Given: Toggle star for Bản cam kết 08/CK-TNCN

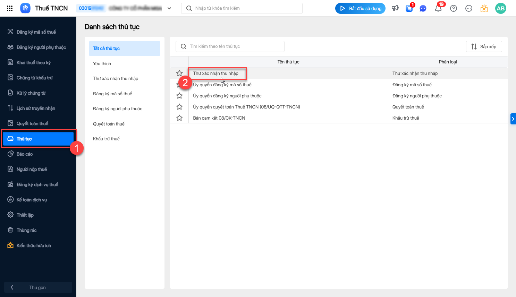Looking at the screenshot, I should pyautogui.click(x=179, y=118).
